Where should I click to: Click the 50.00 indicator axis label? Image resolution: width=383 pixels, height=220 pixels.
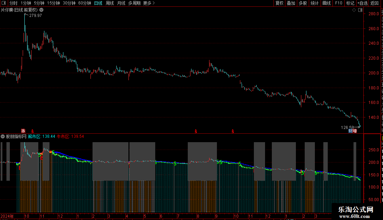(374, 199)
